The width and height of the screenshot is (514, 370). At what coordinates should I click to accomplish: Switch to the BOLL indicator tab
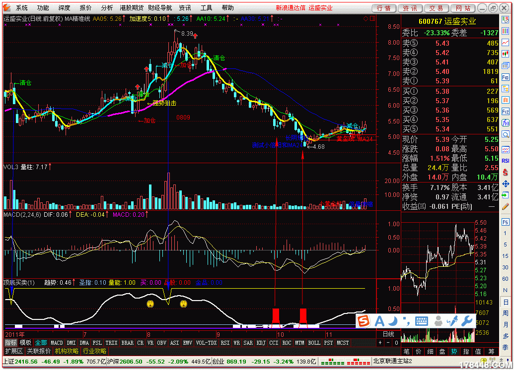pyautogui.click(x=314, y=343)
